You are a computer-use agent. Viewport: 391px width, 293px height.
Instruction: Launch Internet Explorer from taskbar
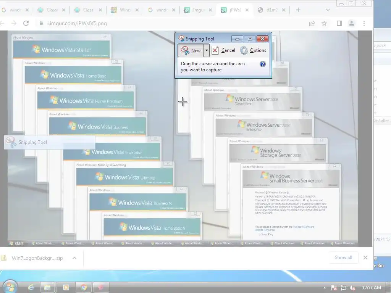pos(31,288)
